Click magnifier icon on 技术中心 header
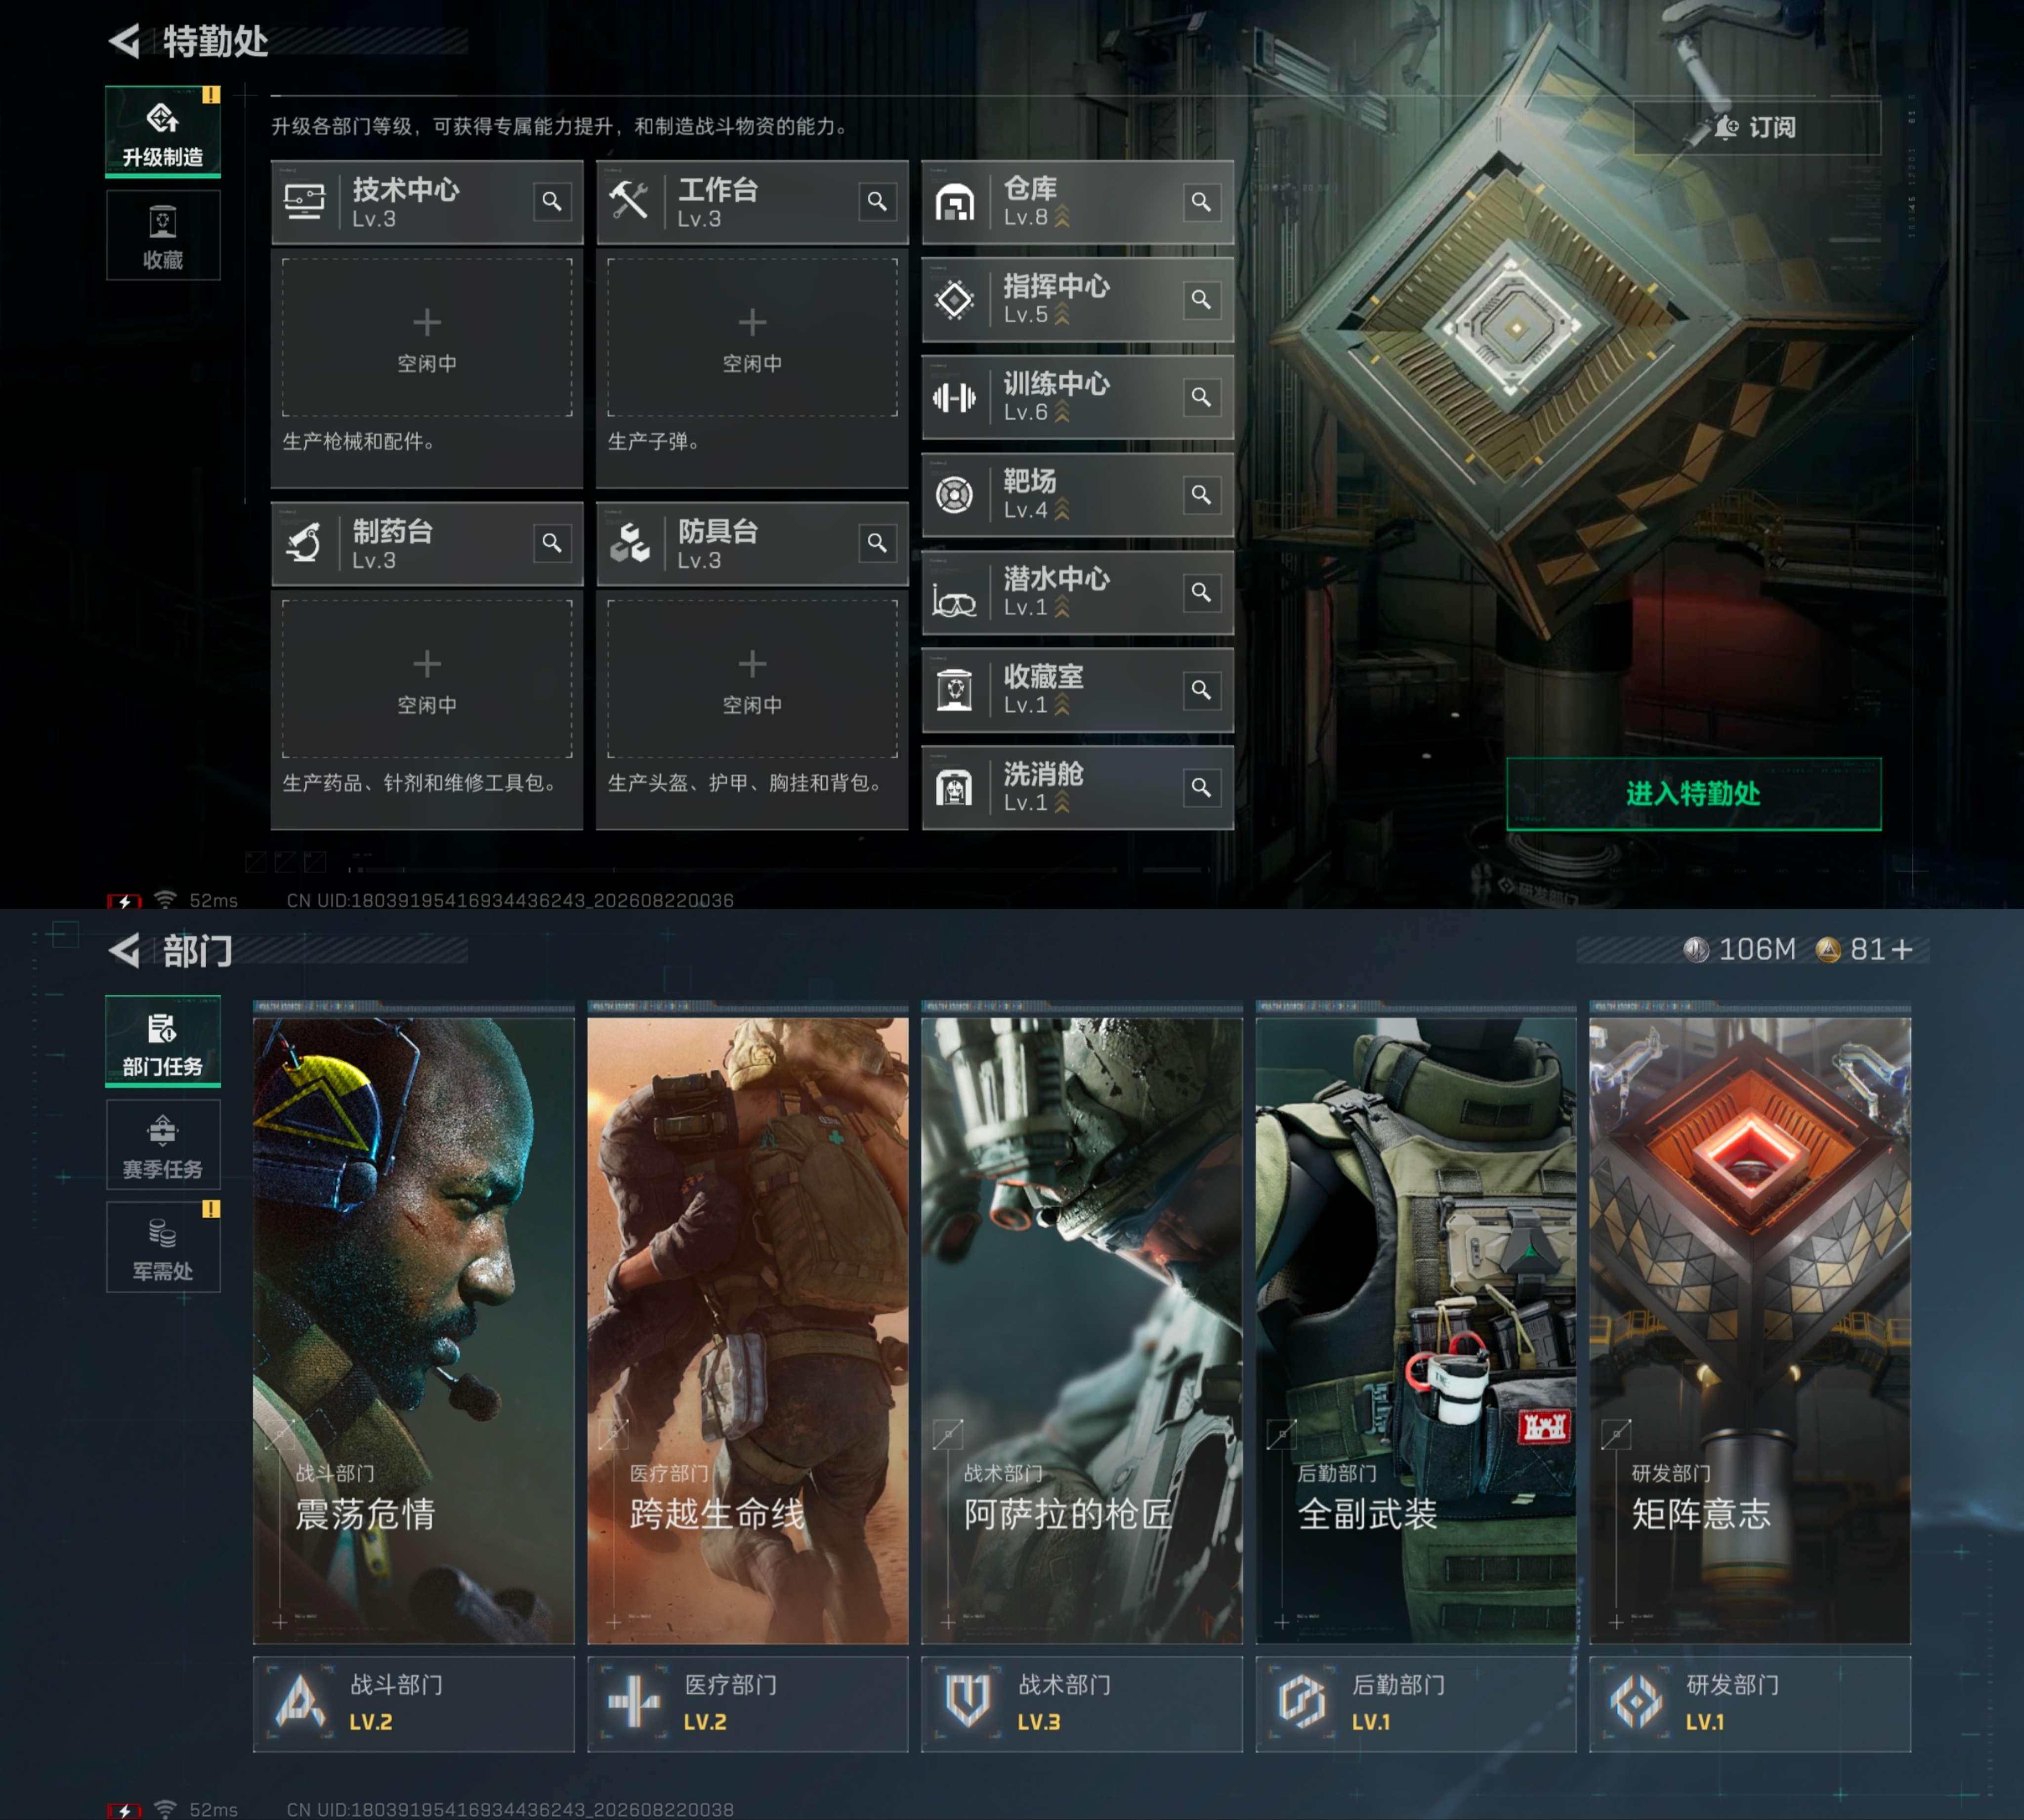2024x1820 pixels. [552, 202]
